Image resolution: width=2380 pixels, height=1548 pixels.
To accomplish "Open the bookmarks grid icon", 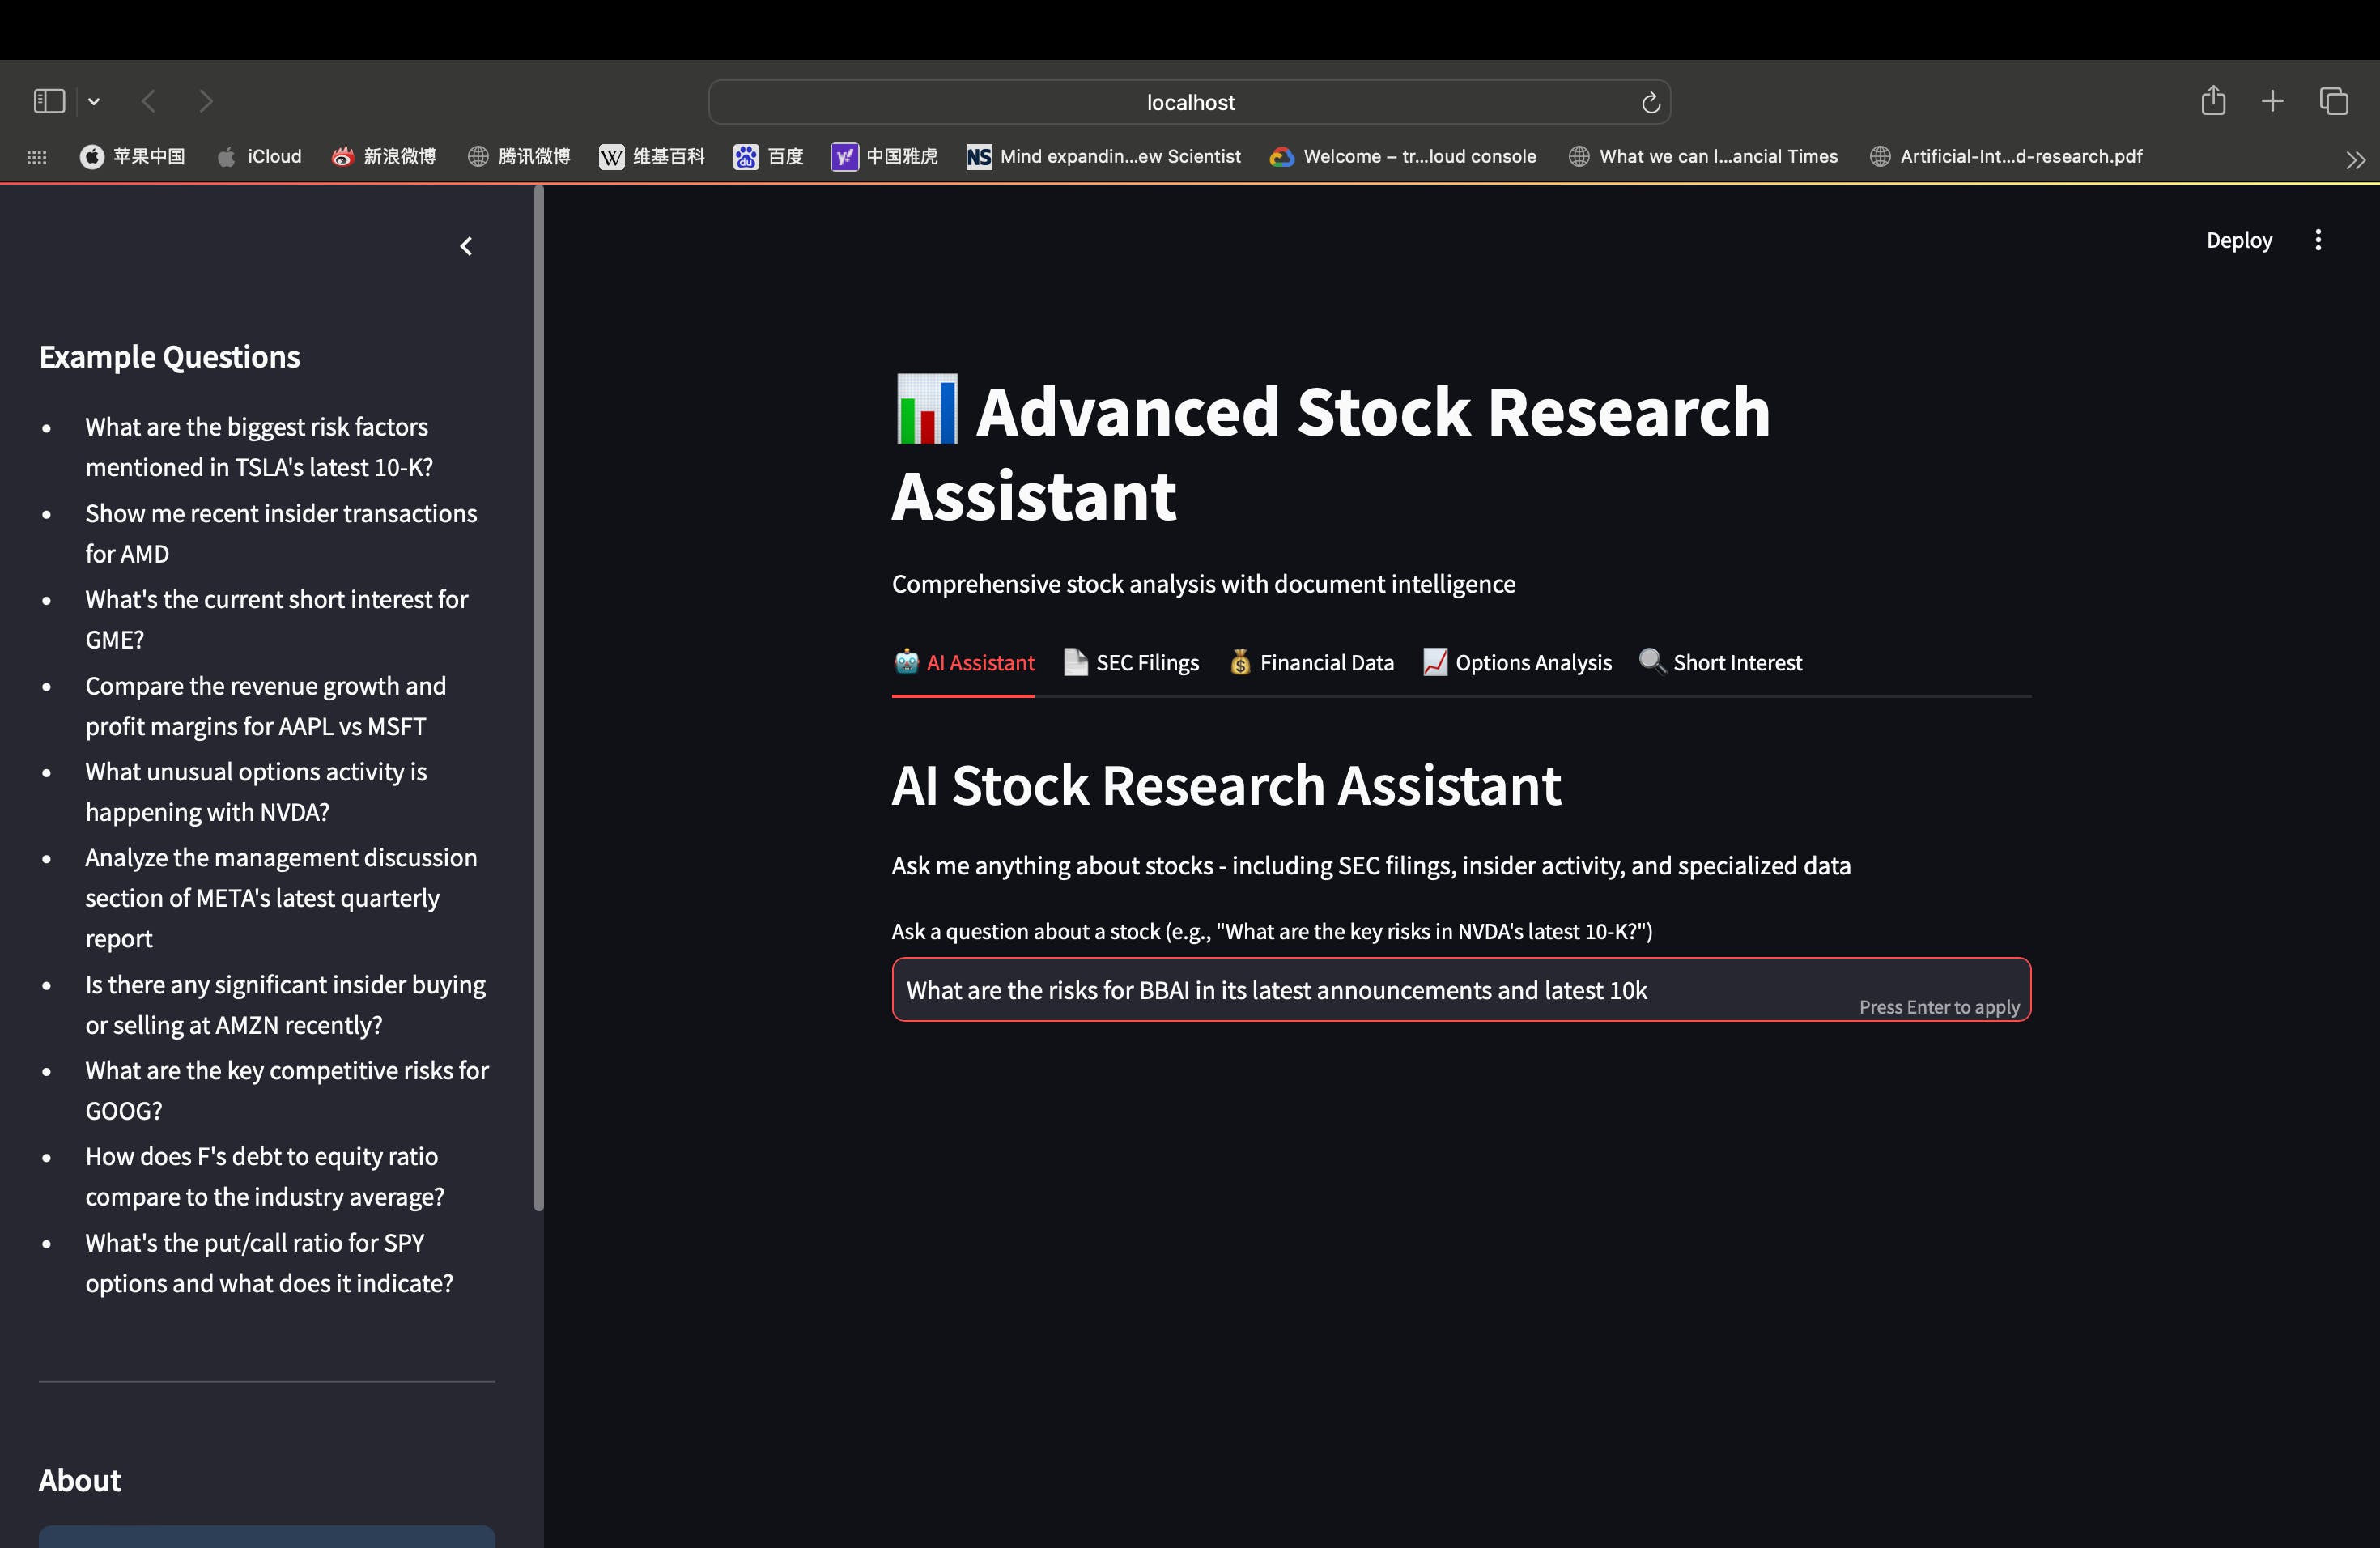I will click(x=37, y=157).
